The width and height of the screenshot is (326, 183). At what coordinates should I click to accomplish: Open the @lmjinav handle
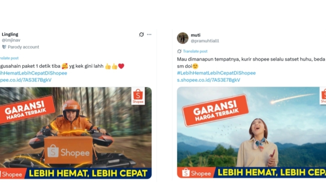11,40
